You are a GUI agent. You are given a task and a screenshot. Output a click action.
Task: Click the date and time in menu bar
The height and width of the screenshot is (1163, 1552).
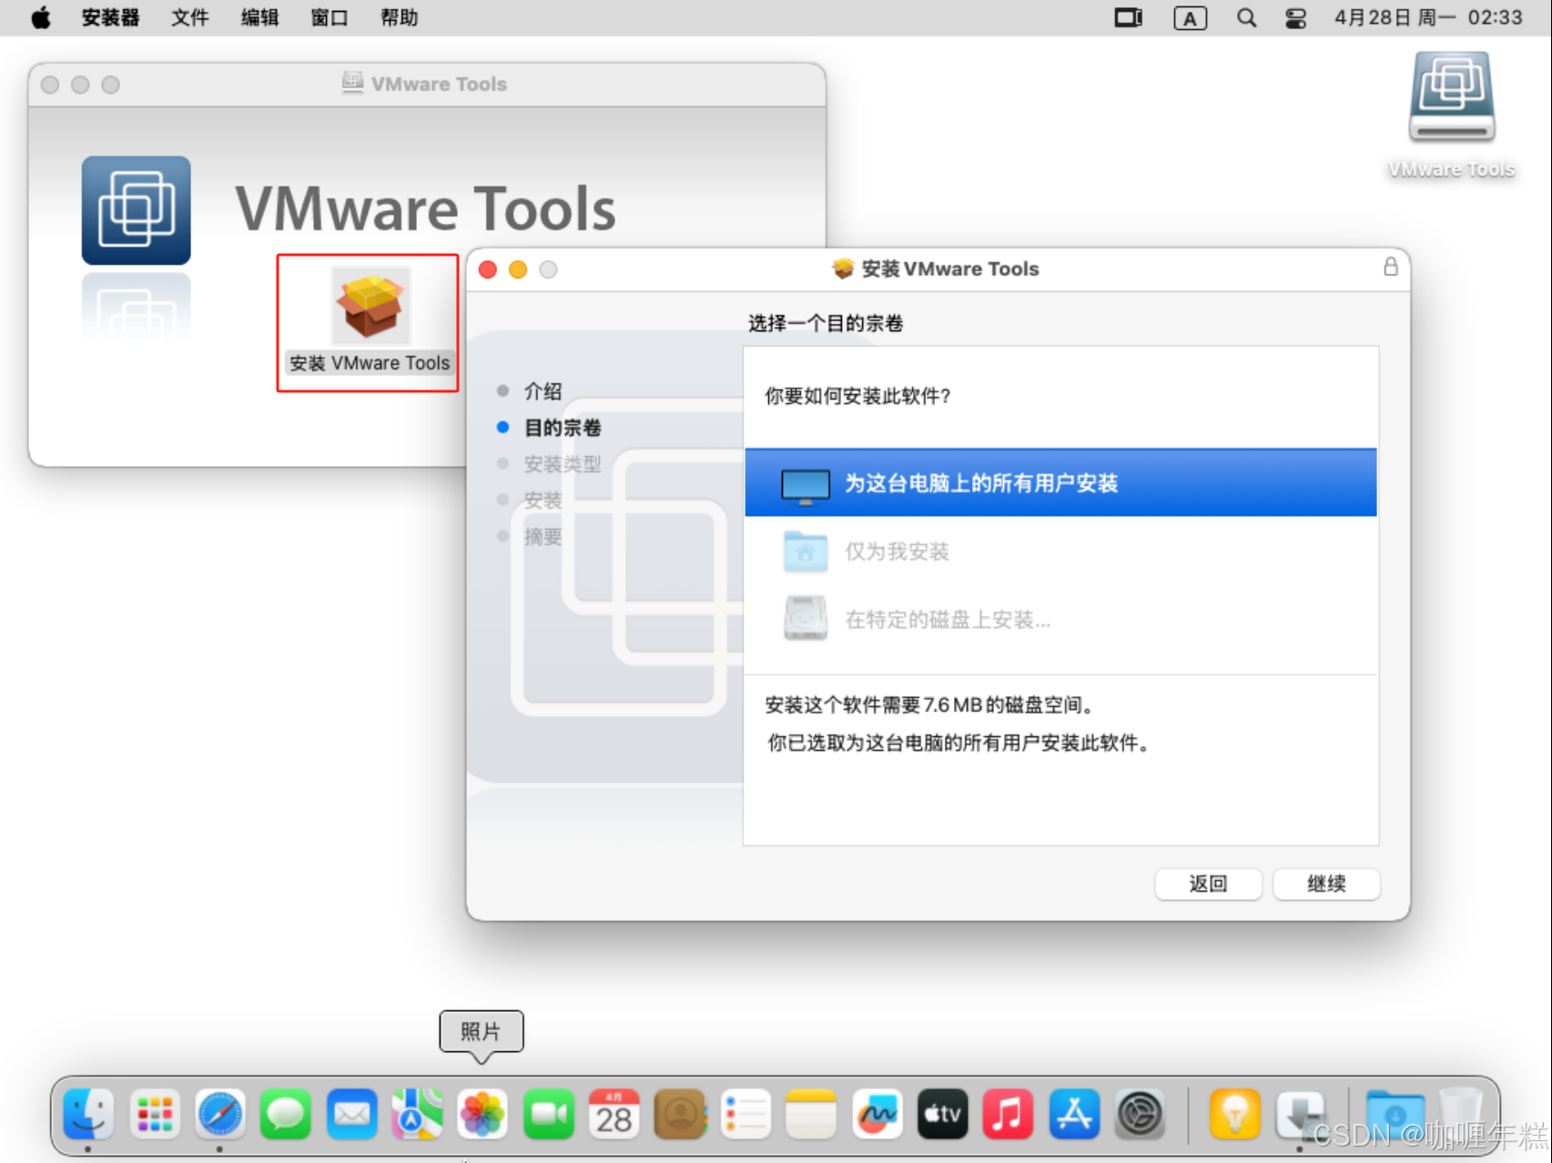1428,18
